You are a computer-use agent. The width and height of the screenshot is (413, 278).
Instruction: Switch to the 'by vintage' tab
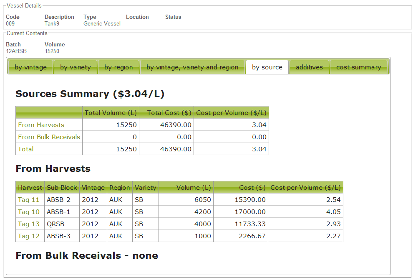[30, 67]
